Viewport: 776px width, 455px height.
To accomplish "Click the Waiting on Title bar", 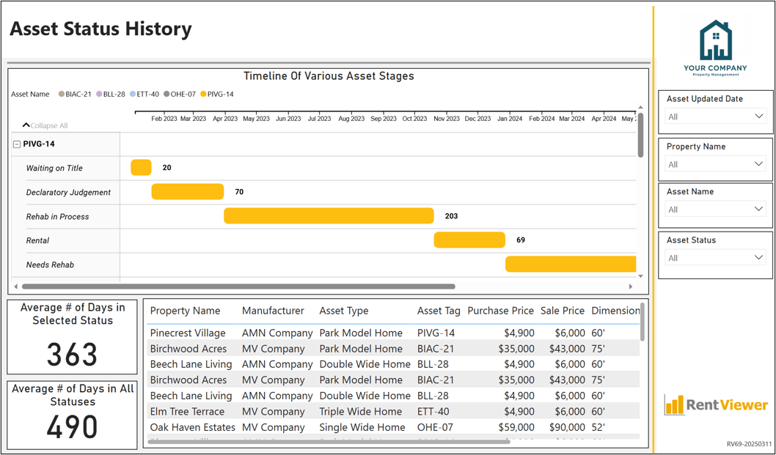I will click(x=141, y=168).
